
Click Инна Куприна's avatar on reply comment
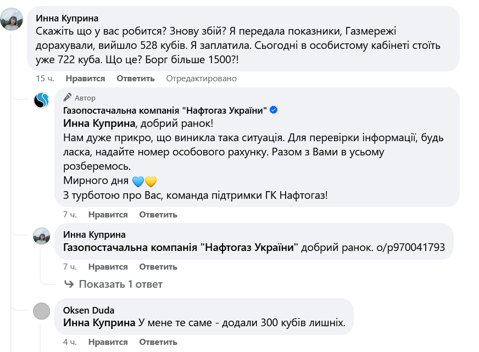tap(42, 236)
